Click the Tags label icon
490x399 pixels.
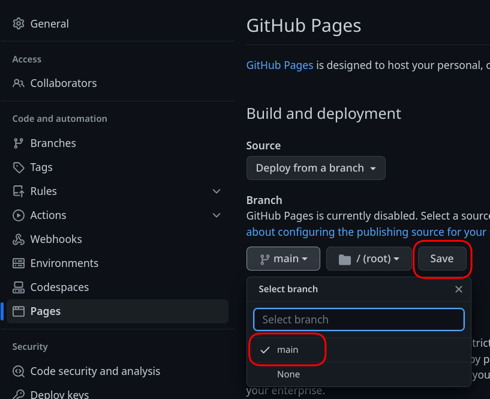pos(19,167)
